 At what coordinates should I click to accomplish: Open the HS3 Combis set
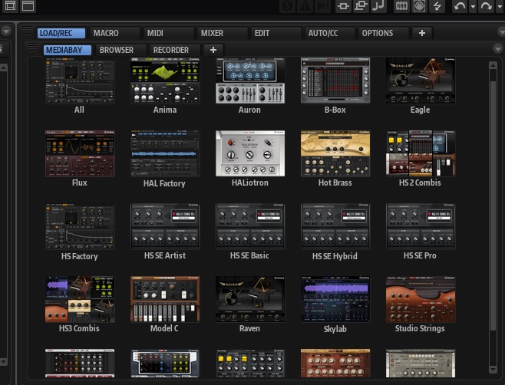click(x=80, y=299)
